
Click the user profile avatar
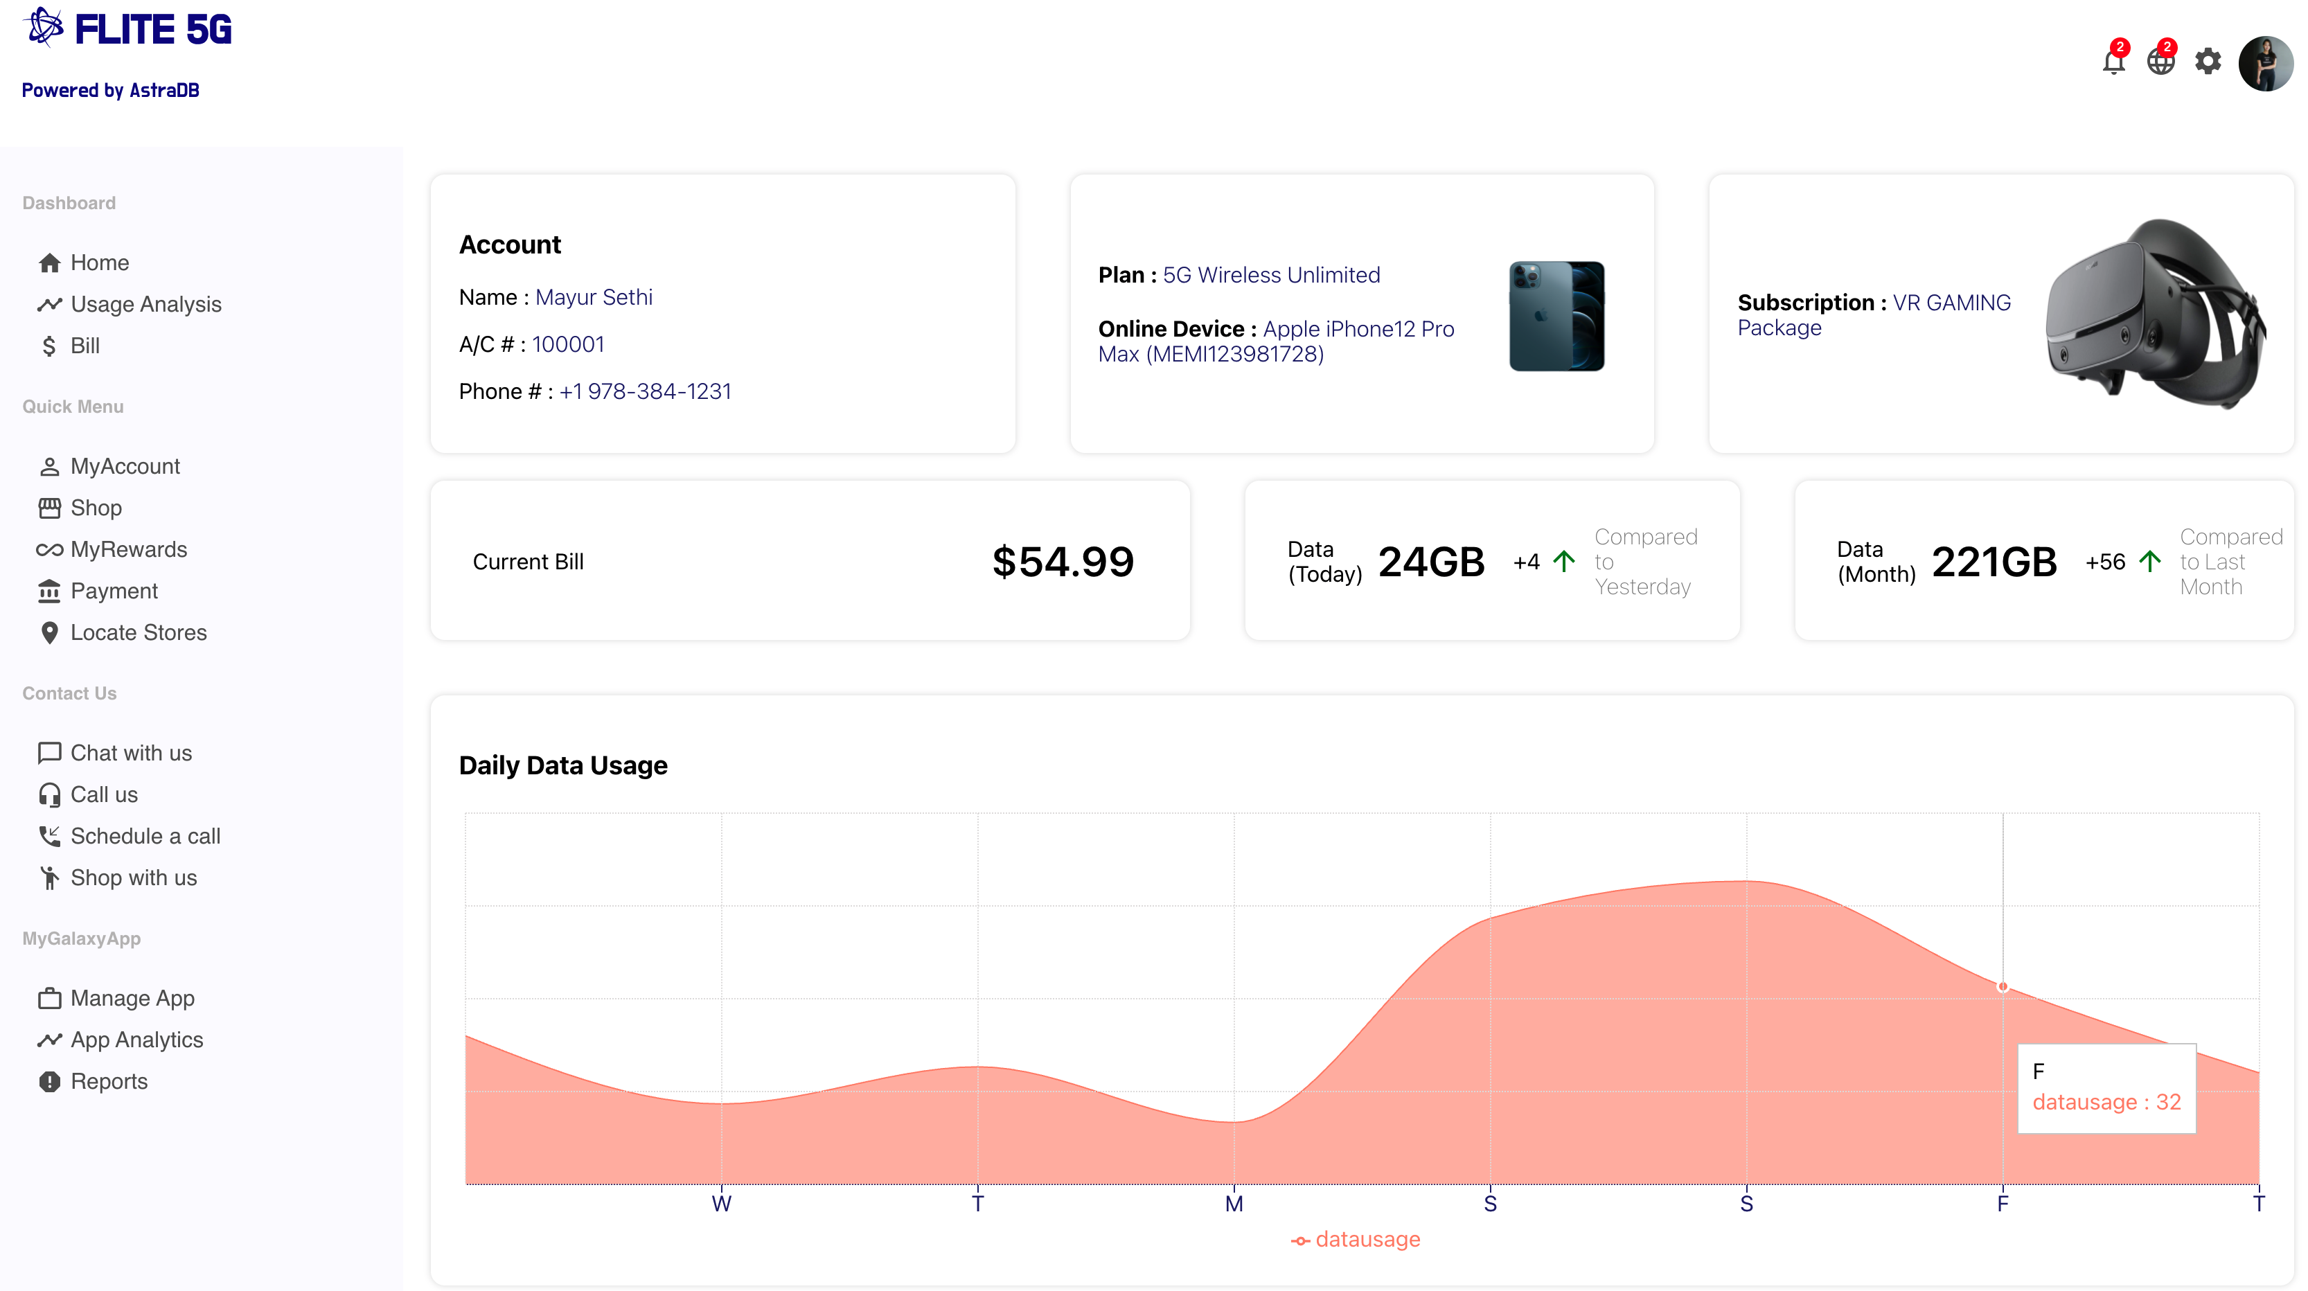pyautogui.click(x=2264, y=64)
